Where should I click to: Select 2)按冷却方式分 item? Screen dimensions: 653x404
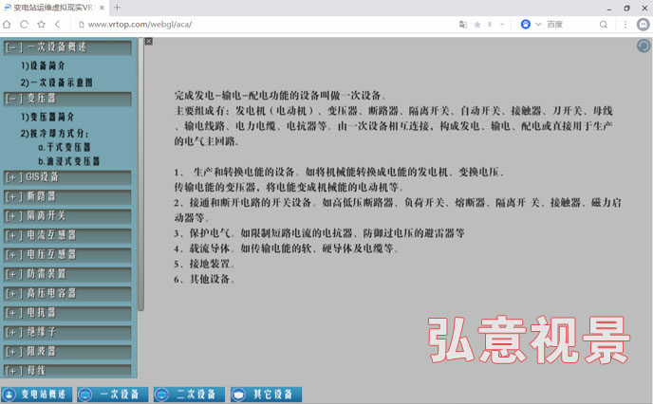pos(54,133)
